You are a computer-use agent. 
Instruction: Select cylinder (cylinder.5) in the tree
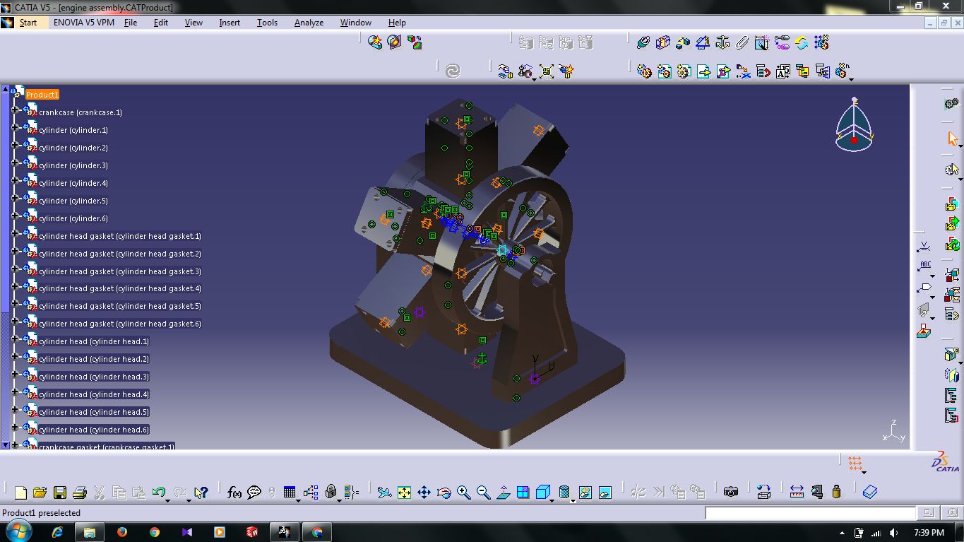[x=73, y=201]
